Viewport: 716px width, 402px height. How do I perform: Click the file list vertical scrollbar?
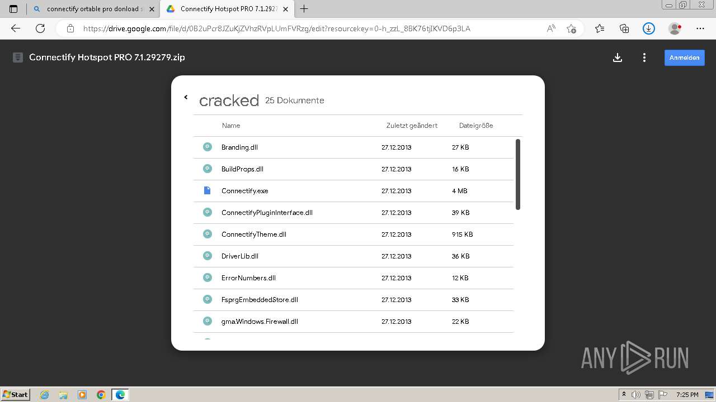(518, 174)
